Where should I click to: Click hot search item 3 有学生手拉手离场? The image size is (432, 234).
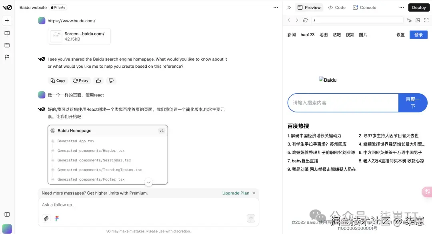click(x=317, y=144)
